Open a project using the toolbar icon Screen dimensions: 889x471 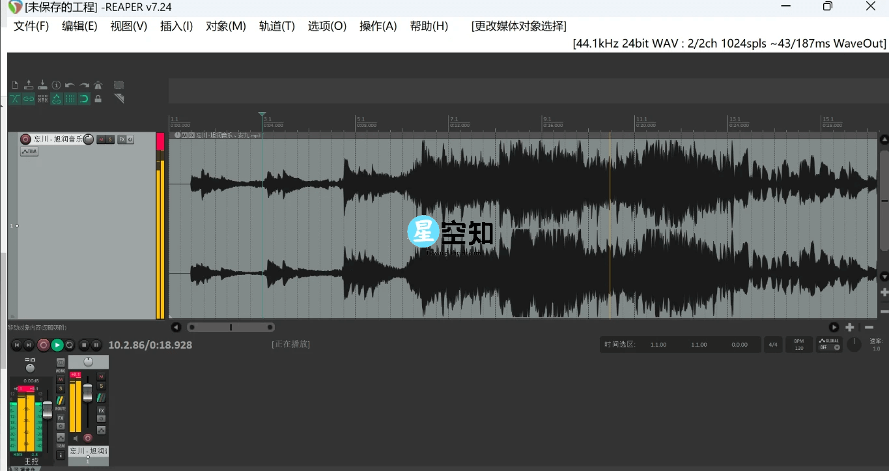[x=29, y=85]
